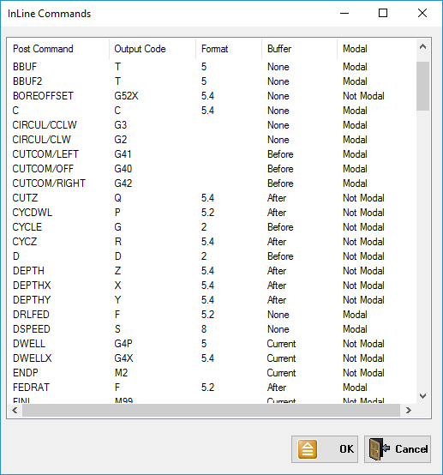Click the vertical scrollbar up arrow
Viewport: 443px width, 475px height.
422,46
